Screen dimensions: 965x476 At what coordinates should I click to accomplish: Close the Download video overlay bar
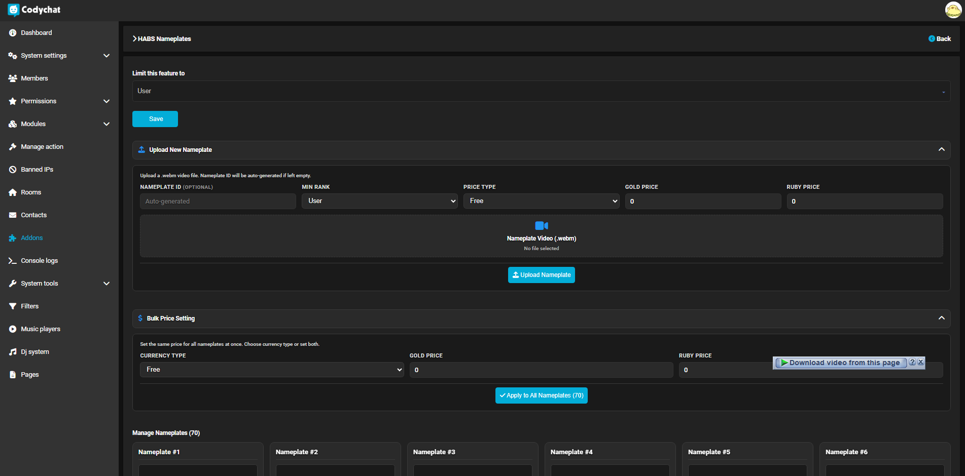click(x=920, y=362)
